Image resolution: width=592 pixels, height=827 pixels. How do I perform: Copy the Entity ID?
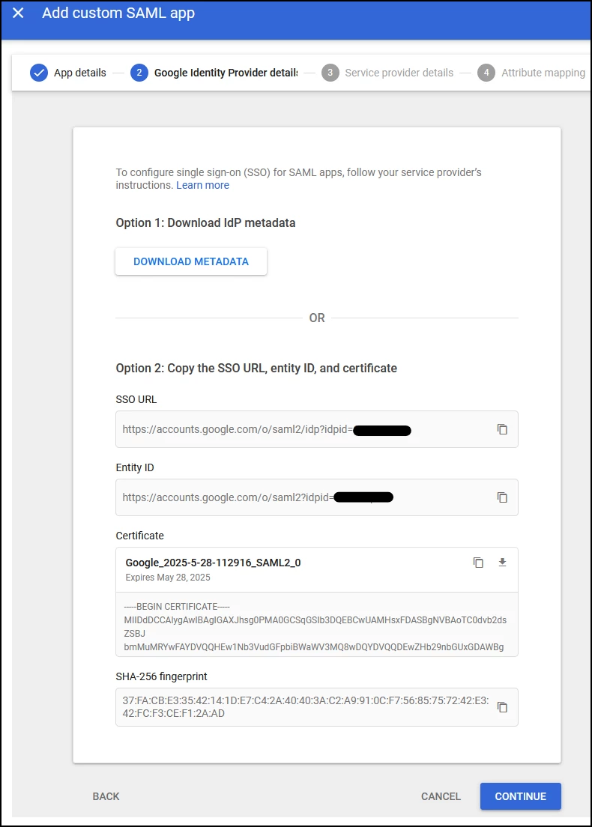[x=502, y=497]
